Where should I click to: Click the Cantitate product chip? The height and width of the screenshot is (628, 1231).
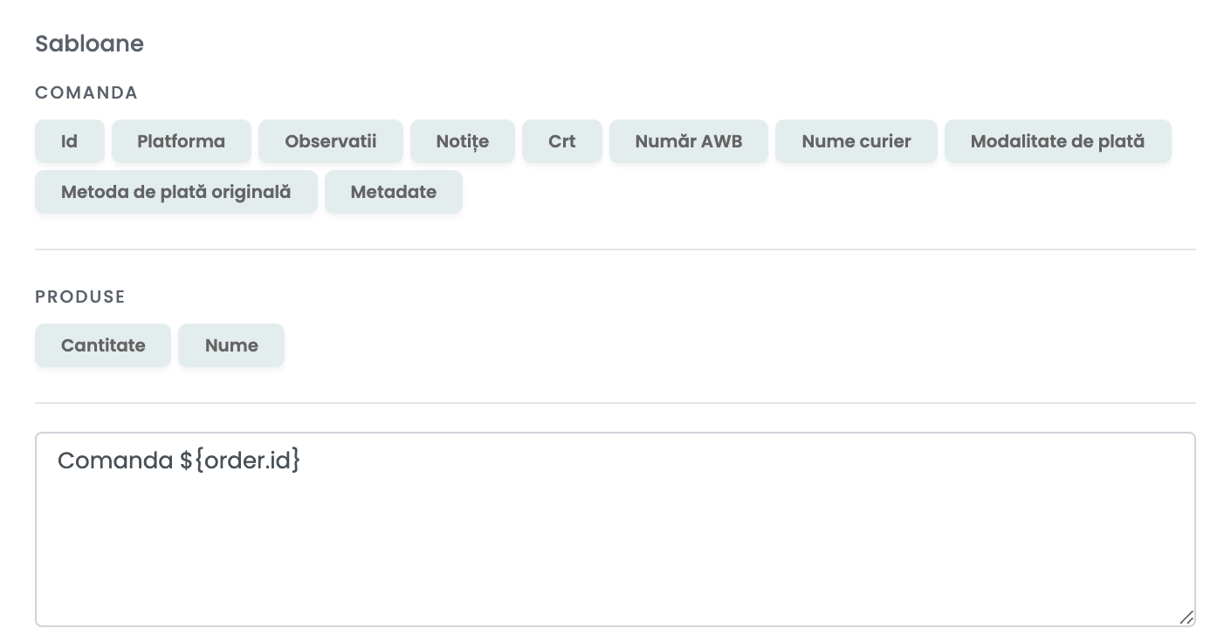[x=103, y=345]
